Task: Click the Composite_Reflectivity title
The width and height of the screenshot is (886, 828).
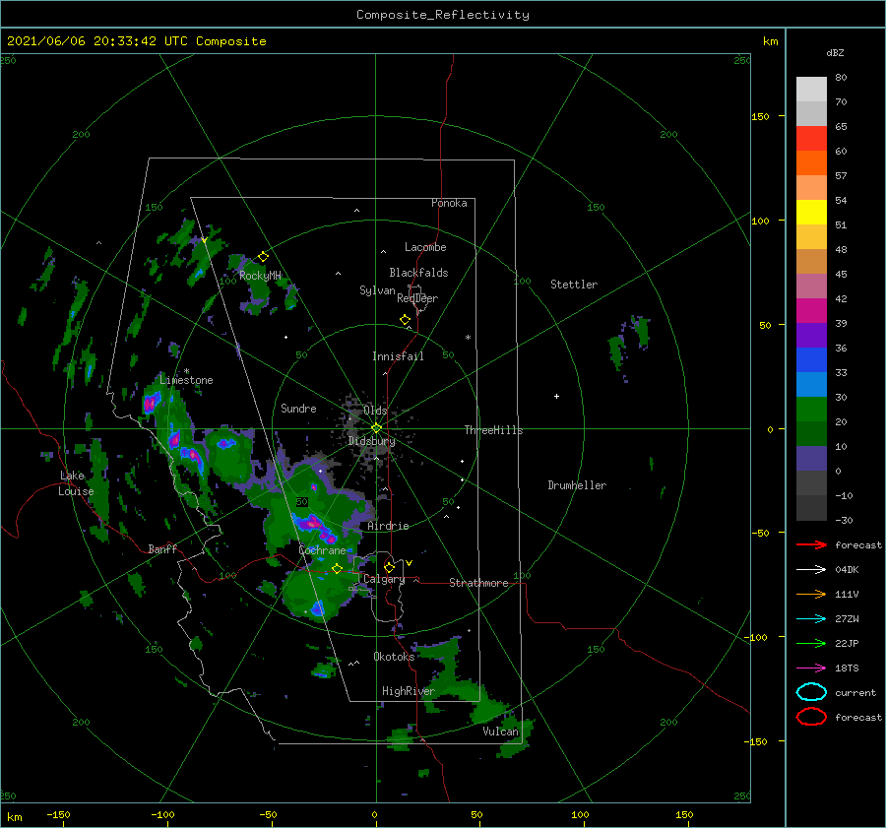Action: point(443,15)
